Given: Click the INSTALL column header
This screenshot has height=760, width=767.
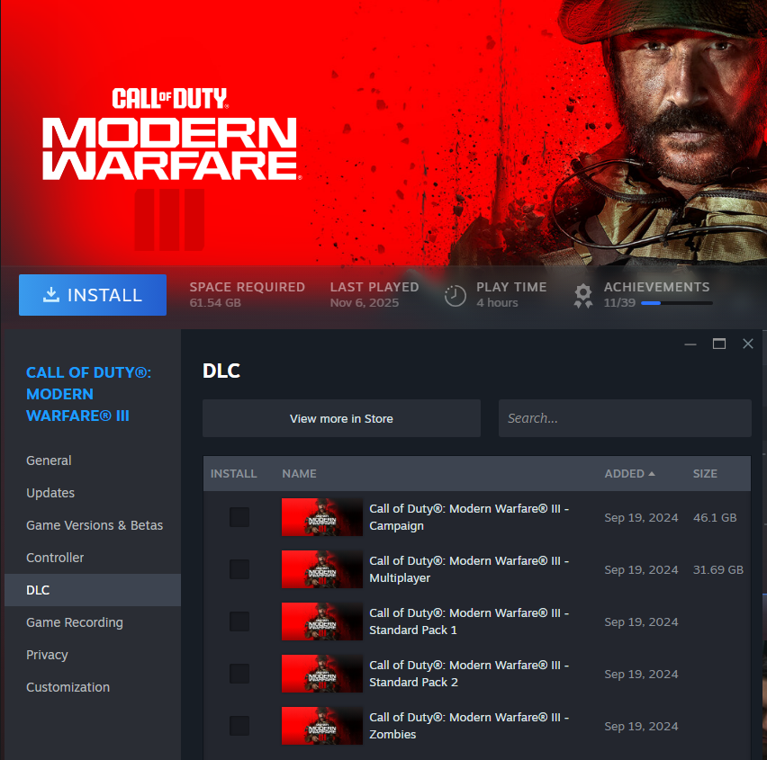Looking at the screenshot, I should coord(233,474).
